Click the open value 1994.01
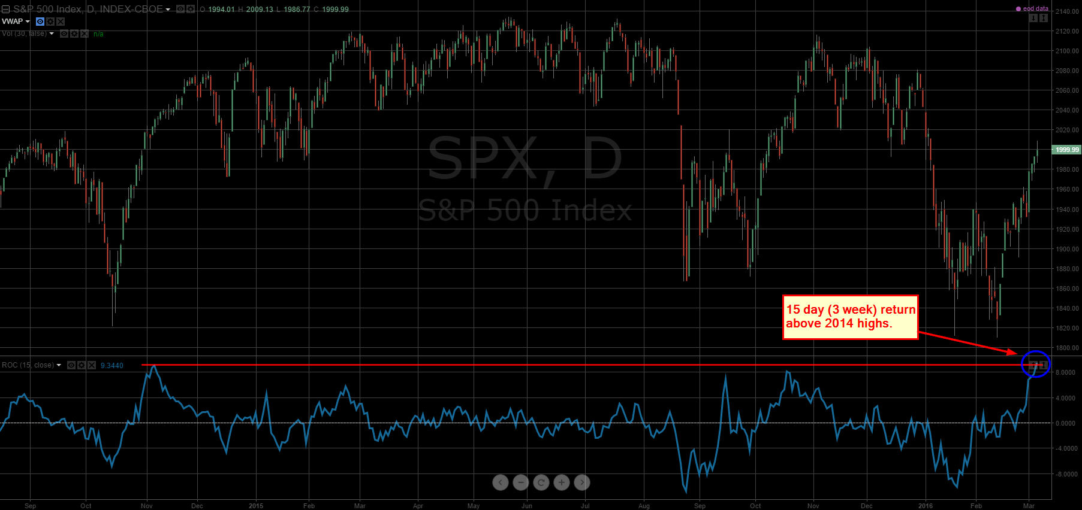This screenshot has height=510, width=1082. (x=221, y=10)
